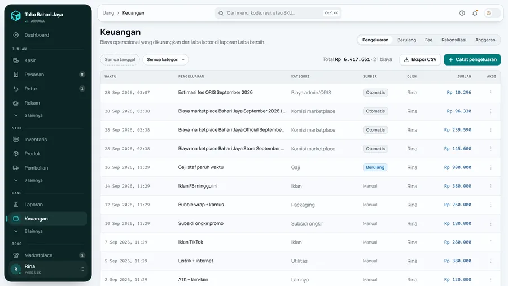Click the Waktu column header
This screenshot has height=286, width=508.
click(111, 76)
